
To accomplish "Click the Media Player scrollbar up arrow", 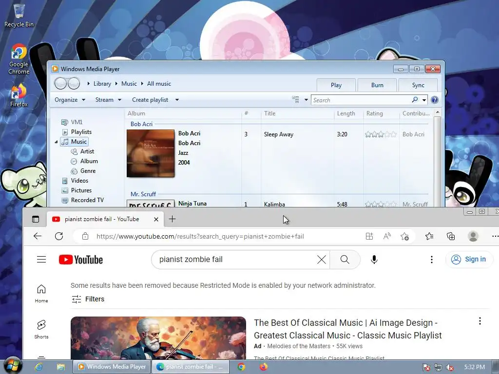I will tap(438, 112).
